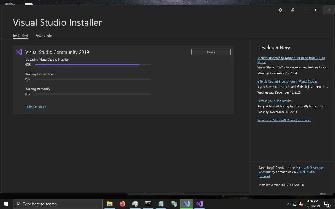The height and width of the screenshot is (209, 335).
Task: Open Security updates to Azure publishing article
Action: [x=291, y=60]
